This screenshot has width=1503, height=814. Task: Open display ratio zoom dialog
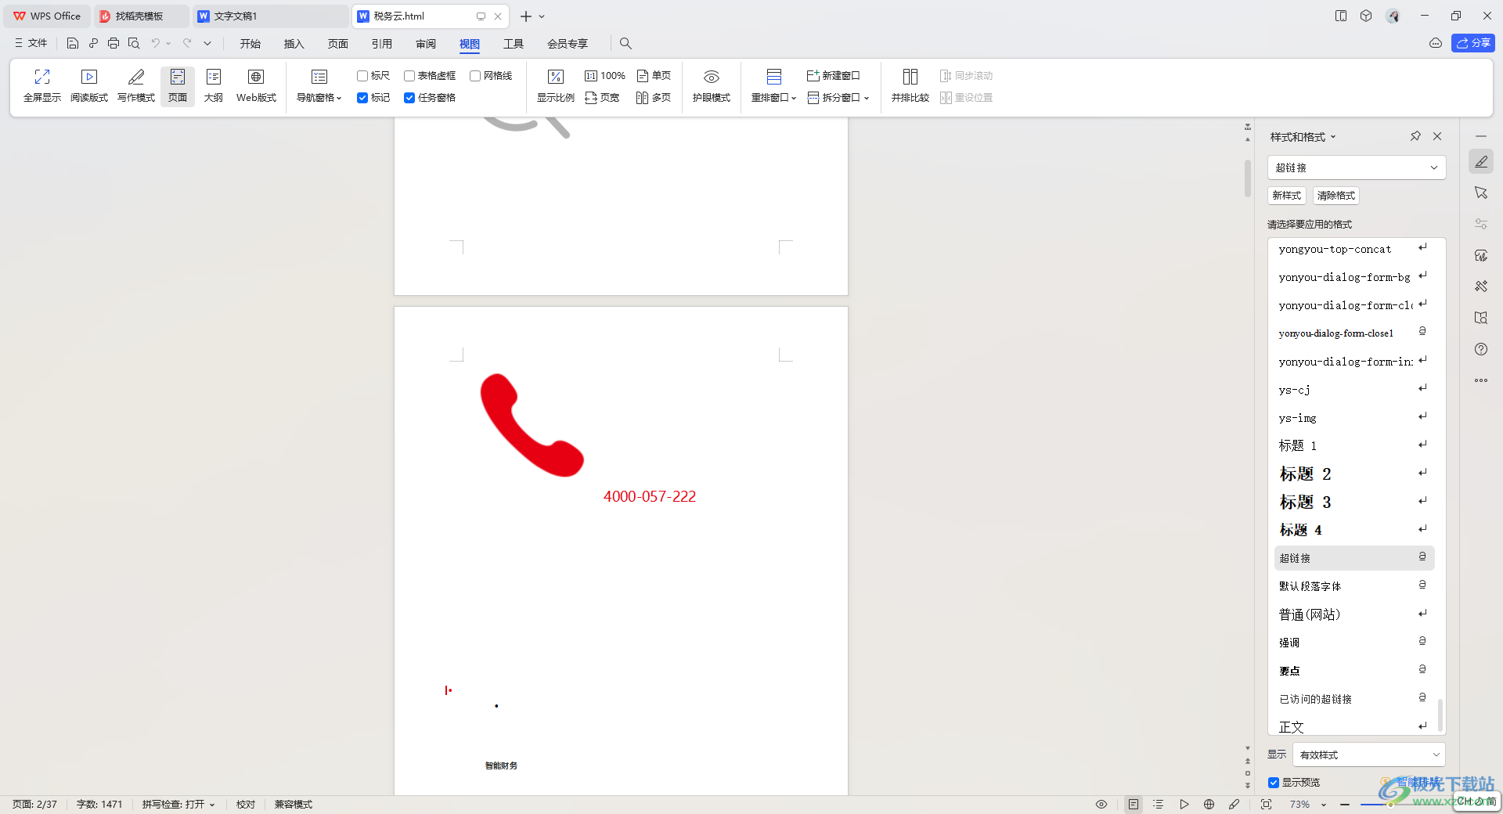(x=556, y=86)
